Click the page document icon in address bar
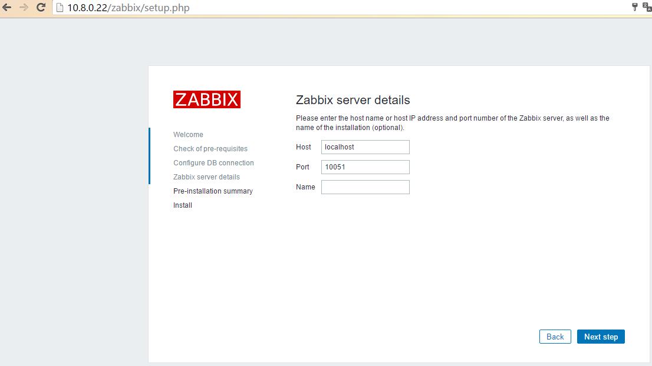Screen dimensions: 652x366 click(60, 8)
